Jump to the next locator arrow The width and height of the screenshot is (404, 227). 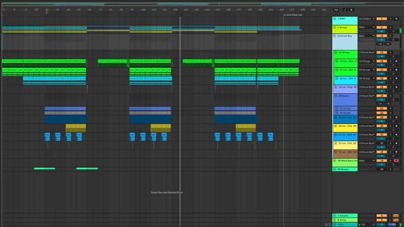338,14
